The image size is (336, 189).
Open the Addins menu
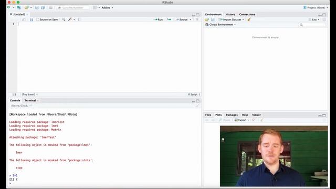pos(107,8)
